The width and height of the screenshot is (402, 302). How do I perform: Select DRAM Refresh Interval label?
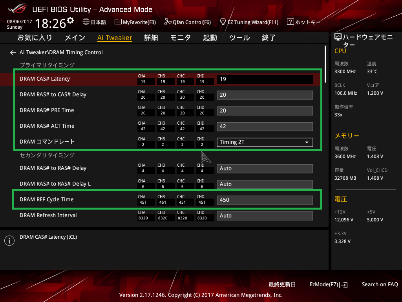coord(48,215)
